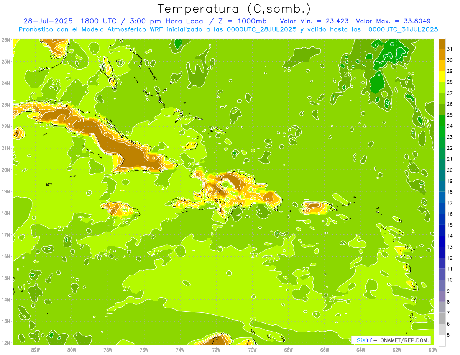Select the color scale value 20
The height and width of the screenshot is (355, 460).
[x=450, y=170]
